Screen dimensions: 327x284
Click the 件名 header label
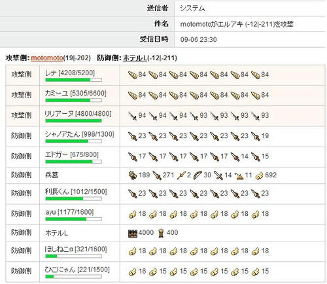click(162, 24)
